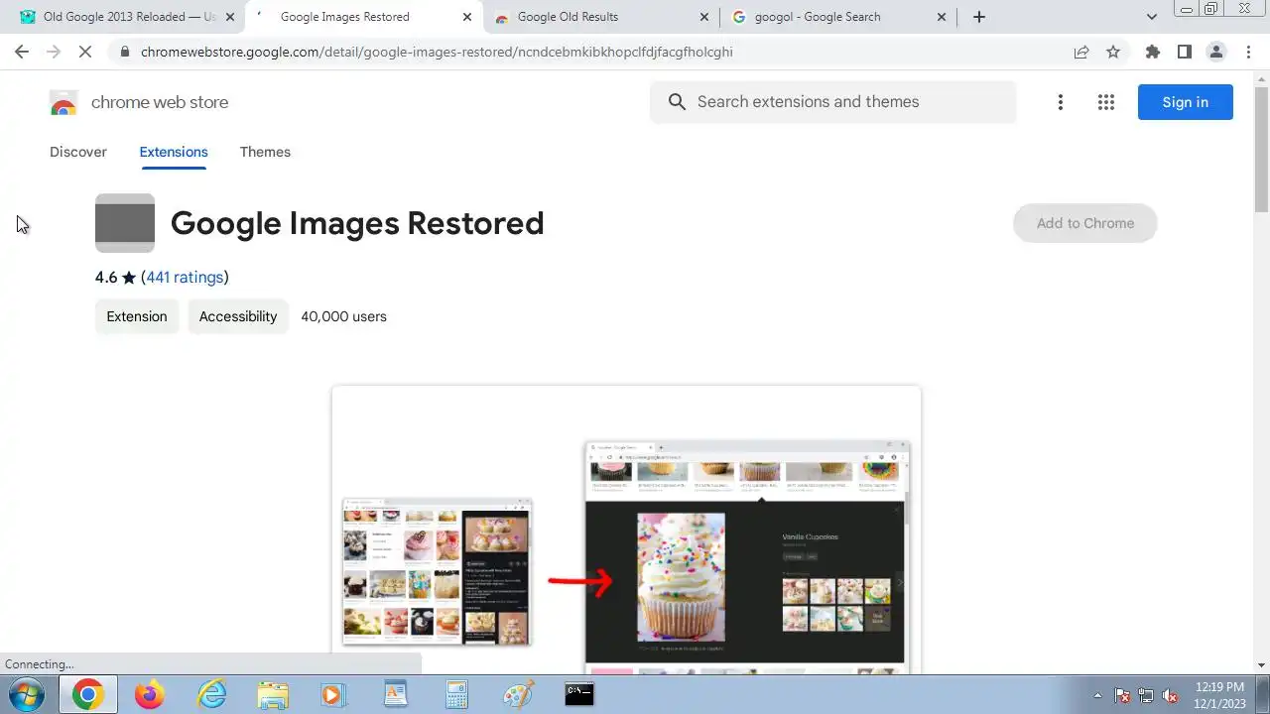This screenshot has height=714, width=1270.
Task: Click the Accessibility category chip
Action: click(x=238, y=316)
